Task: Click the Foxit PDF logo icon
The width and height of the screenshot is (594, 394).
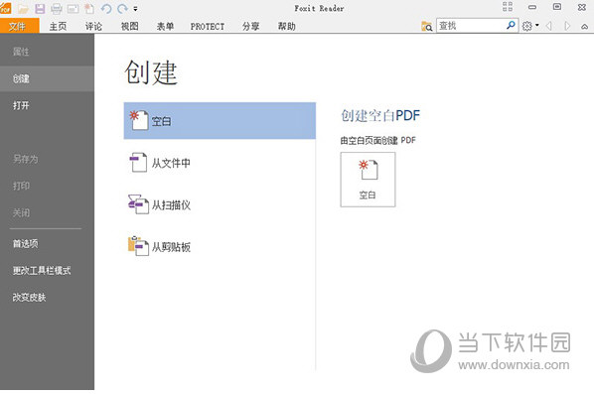Action: [x=5, y=8]
